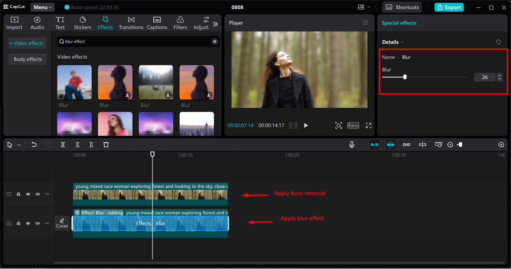Click the Ratio button in Player

tap(353, 125)
